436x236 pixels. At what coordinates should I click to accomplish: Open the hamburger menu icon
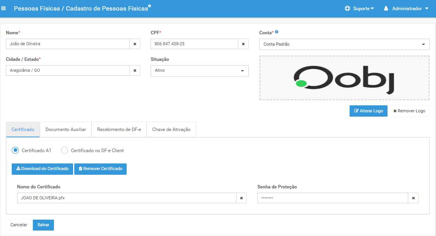click(4, 9)
